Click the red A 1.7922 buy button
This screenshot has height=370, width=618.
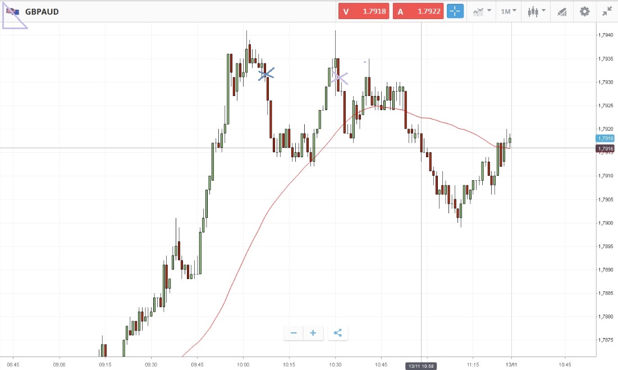(418, 11)
